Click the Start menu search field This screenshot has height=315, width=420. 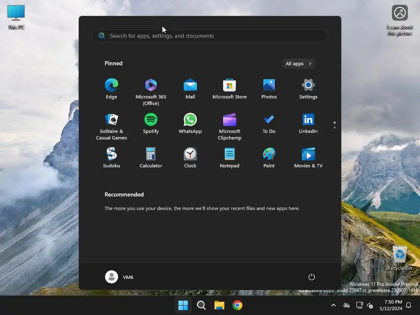click(210, 36)
